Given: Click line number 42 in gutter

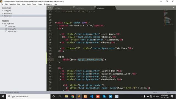Looking at the screenshot, I should [x=50, y=60].
